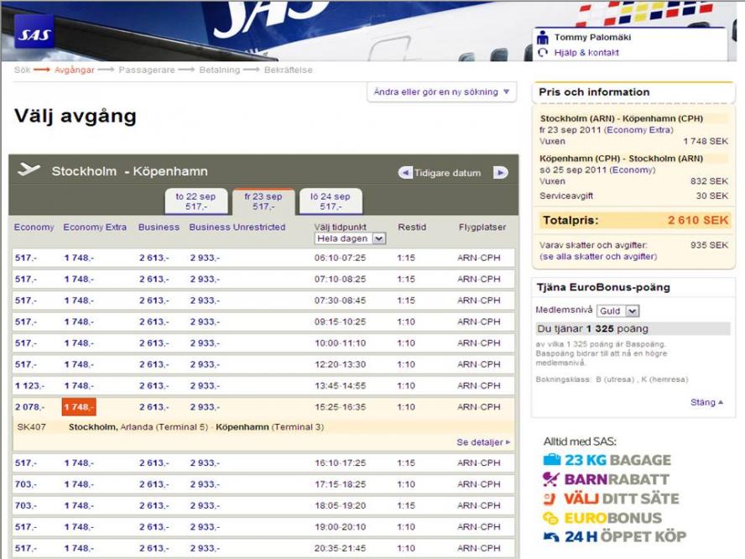This screenshot has width=745, height=559.
Task: Click the Economy fare-class link for the 25 sep return
Action: click(633, 170)
